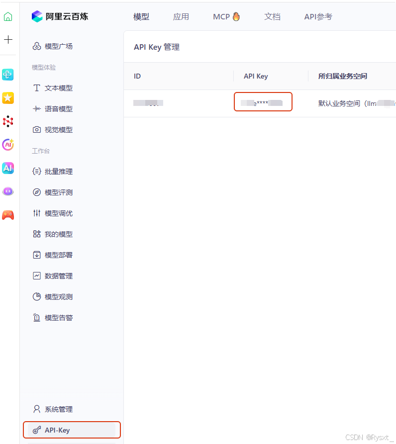Click the MCP flame icon
This screenshot has width=396, height=444.
tap(236, 16)
